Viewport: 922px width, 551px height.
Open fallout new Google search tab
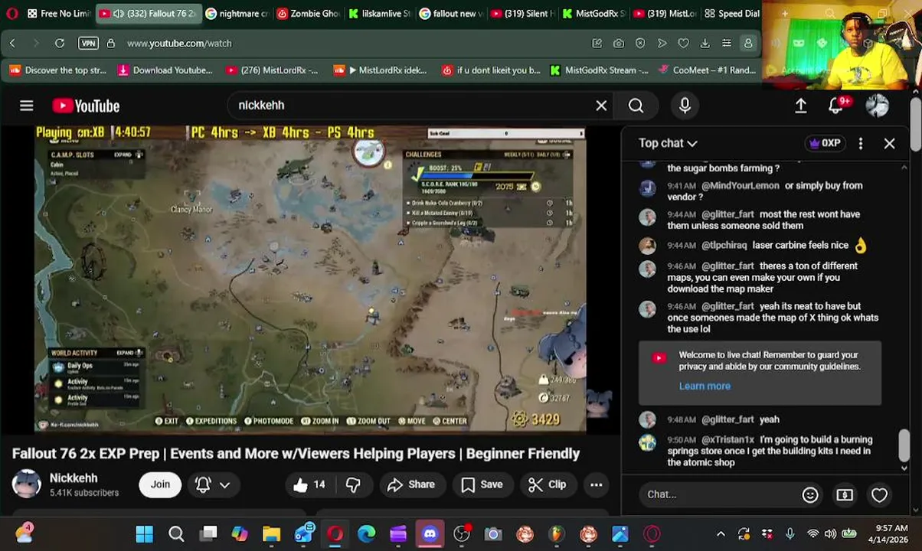tap(451, 13)
